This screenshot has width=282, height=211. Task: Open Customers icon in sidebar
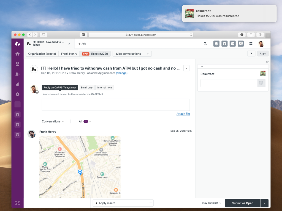[x=18, y=74]
